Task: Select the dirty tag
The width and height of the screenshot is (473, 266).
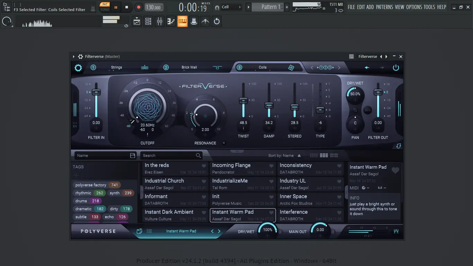Action: coord(121,209)
